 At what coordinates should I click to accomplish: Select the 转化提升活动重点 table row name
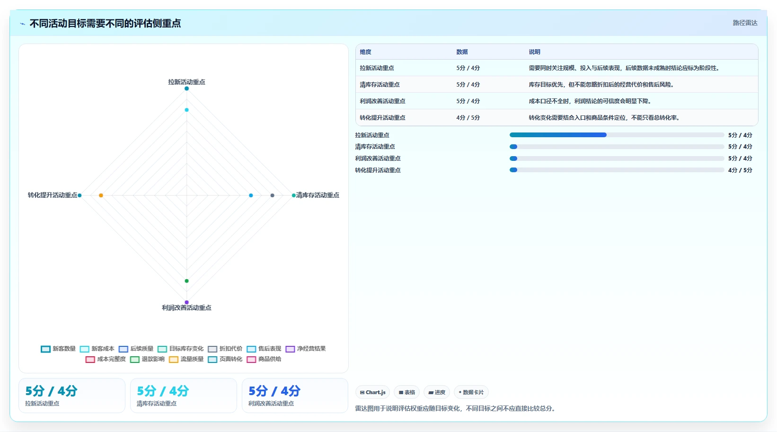coord(382,118)
